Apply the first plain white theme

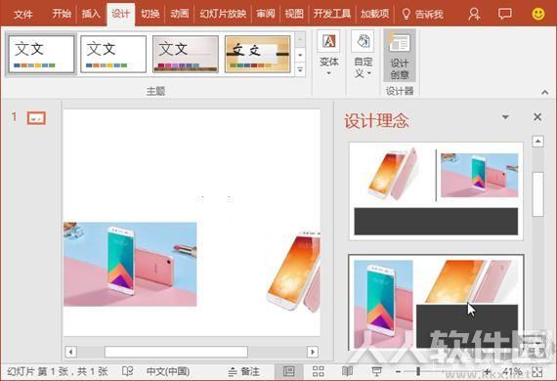[41, 54]
